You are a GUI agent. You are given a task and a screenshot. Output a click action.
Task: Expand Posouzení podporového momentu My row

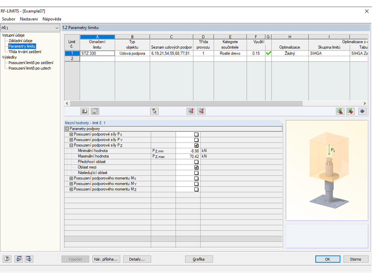point(71,184)
